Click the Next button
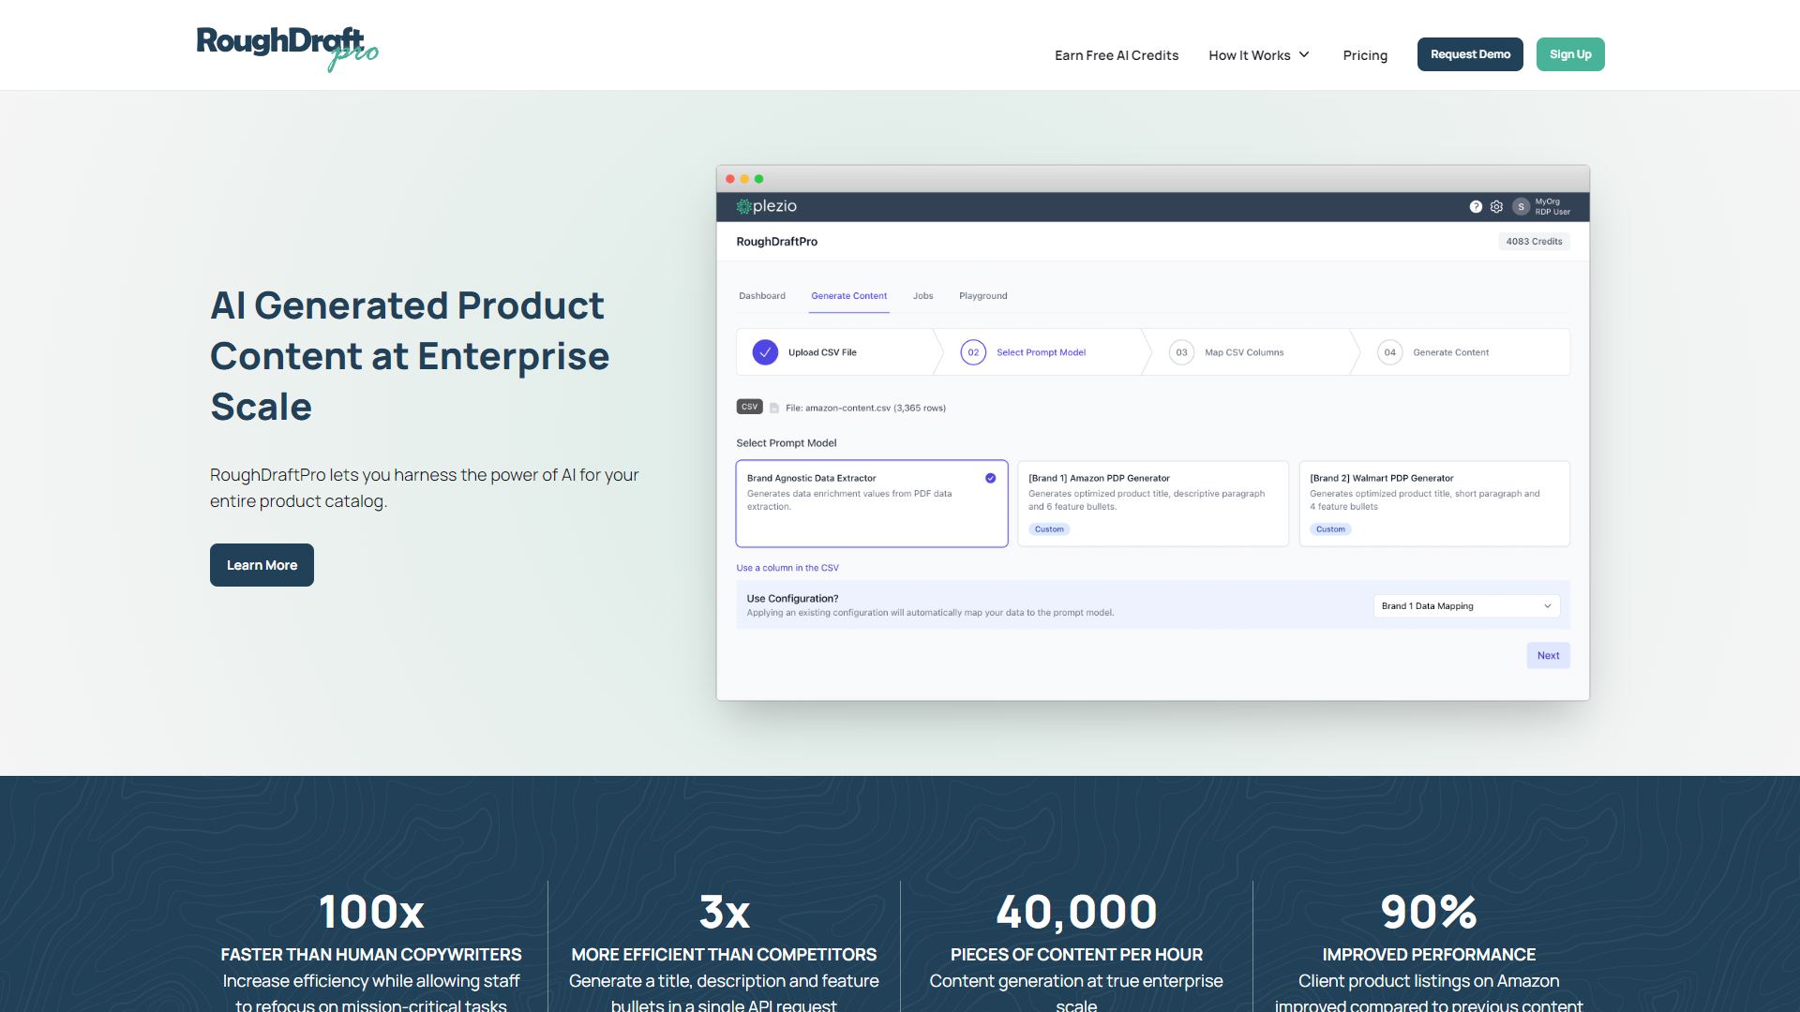Screen dimensions: 1800x1012 pos(1548,655)
